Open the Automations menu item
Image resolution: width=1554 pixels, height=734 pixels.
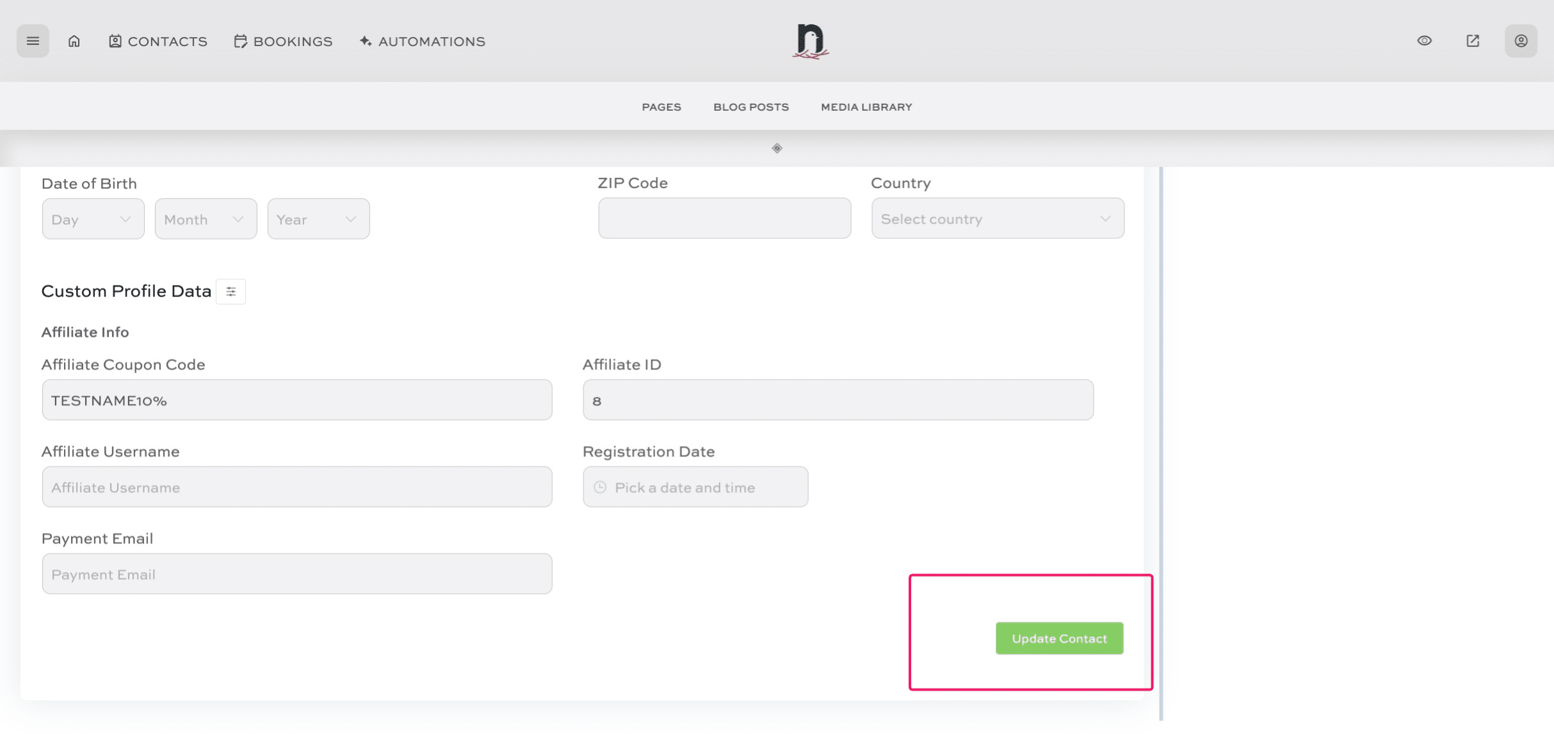tap(423, 42)
